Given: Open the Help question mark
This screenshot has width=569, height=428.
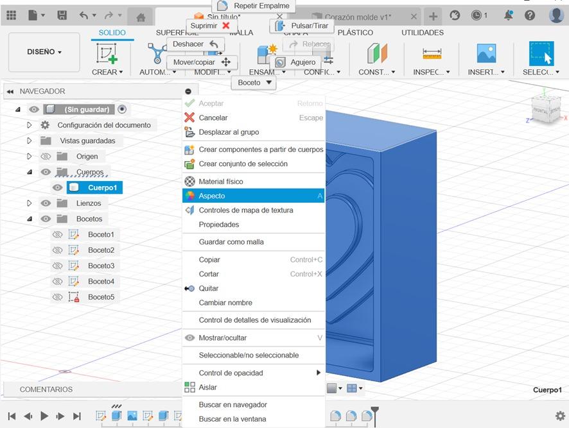Looking at the screenshot, I should (530, 15).
